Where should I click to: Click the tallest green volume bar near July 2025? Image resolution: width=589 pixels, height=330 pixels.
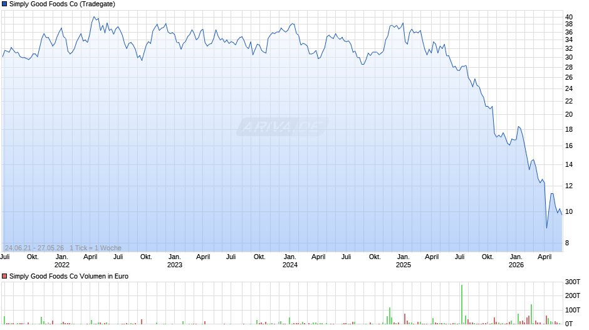[462, 304]
